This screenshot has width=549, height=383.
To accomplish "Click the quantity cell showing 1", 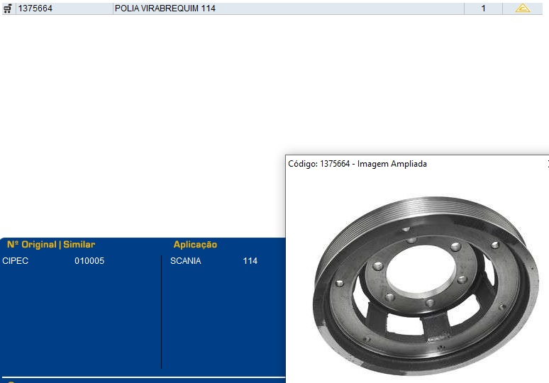I will tap(483, 9).
